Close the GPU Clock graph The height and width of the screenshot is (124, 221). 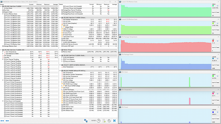coord(218,72)
